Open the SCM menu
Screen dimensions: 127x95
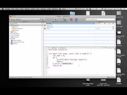[49, 9]
